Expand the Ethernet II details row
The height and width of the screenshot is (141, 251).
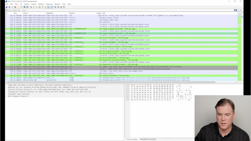click(x=6, y=87)
